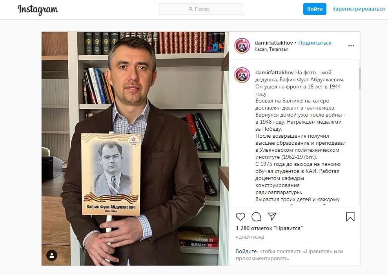This screenshot has width=388, height=275.
Task: Open damirfattakhov username in header
Action: [x=274, y=43]
